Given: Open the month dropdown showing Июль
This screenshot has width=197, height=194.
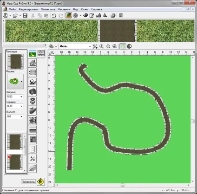Looking at the screenshot, I should (x=75, y=46).
